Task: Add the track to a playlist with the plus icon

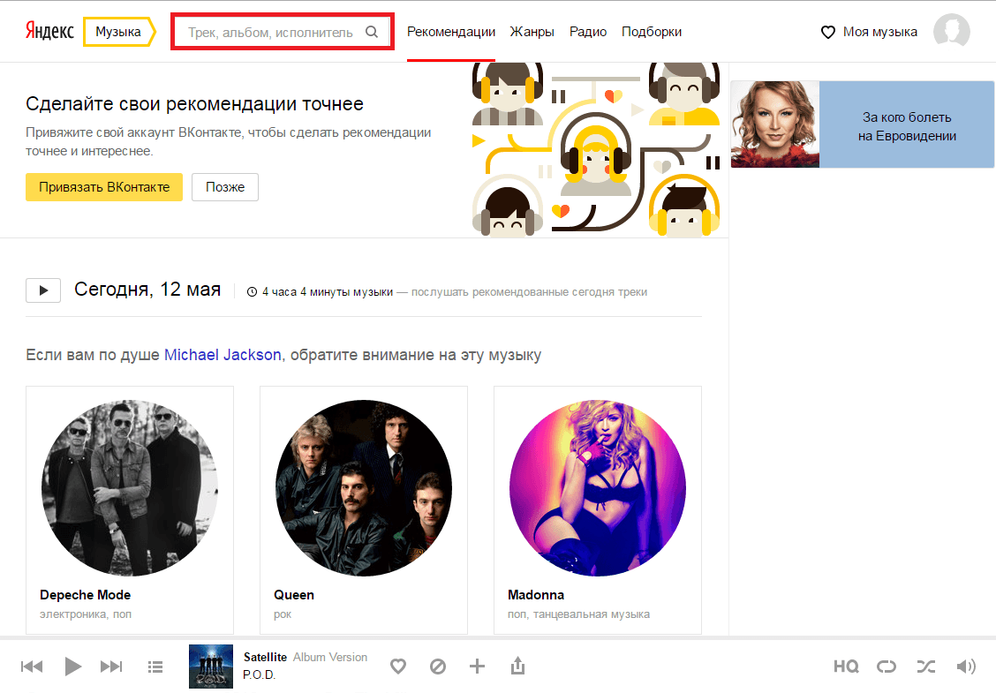Action: (477, 667)
